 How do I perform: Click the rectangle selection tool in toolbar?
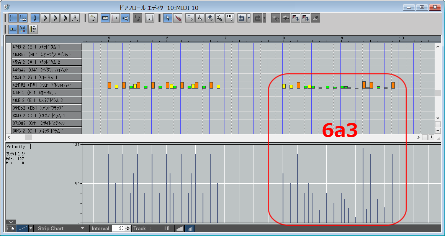pos(190,18)
